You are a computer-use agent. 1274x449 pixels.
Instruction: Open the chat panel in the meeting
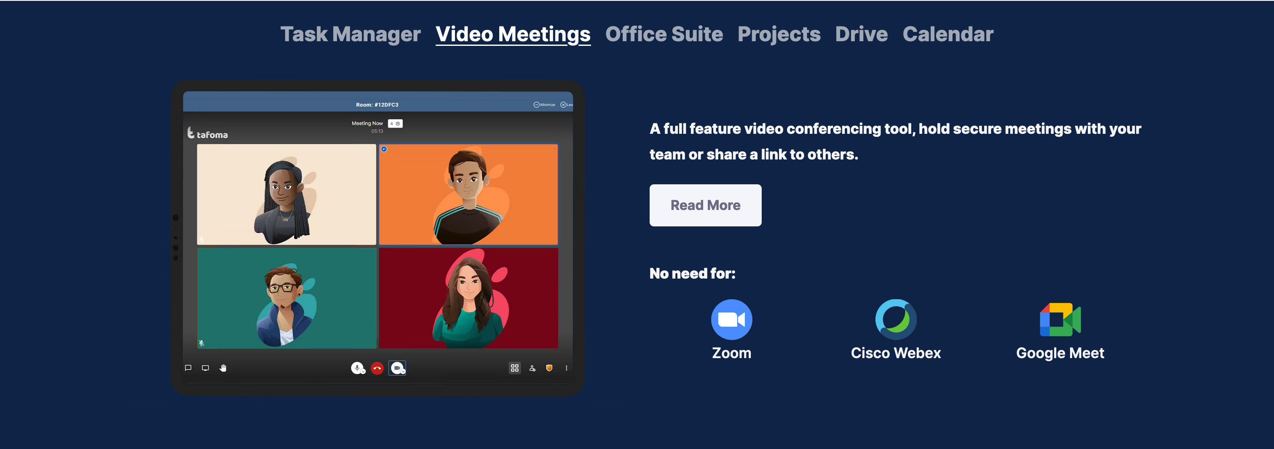[x=188, y=368]
